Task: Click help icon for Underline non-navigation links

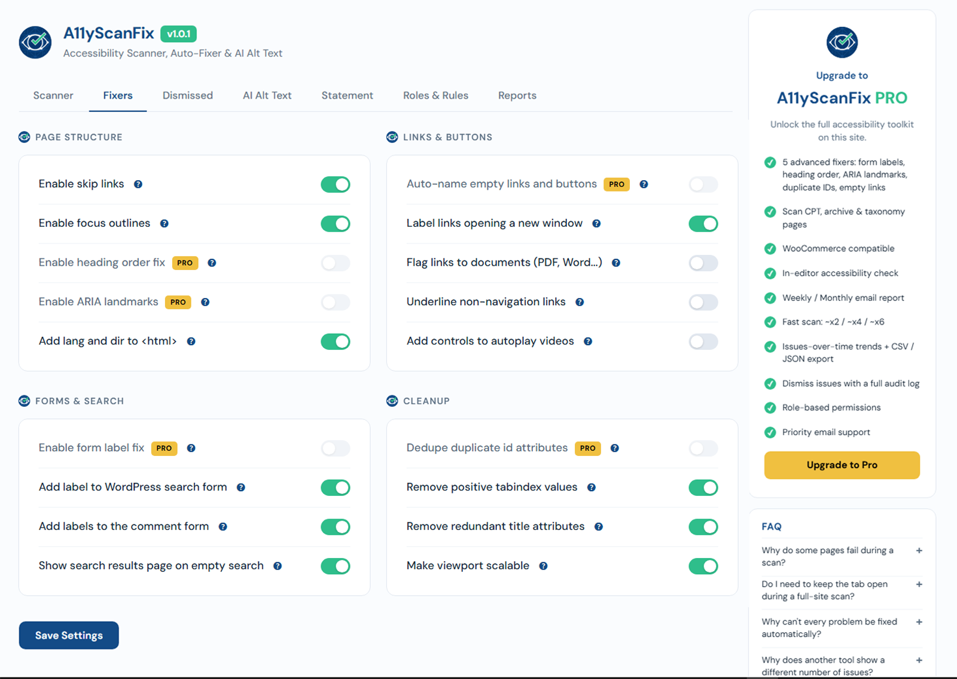Action: click(x=580, y=302)
